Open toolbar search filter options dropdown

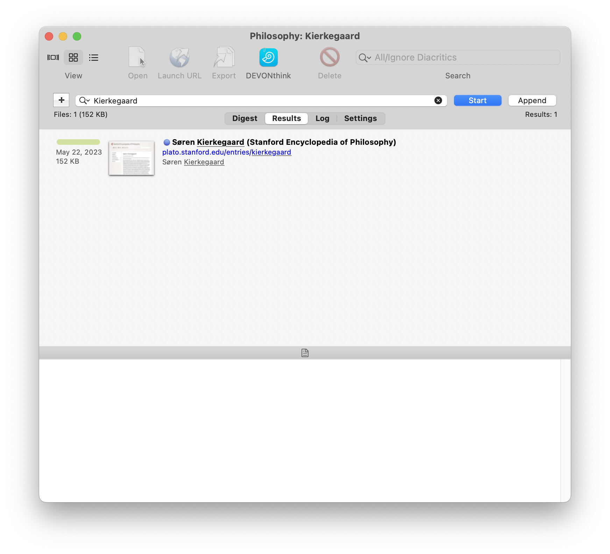click(364, 58)
